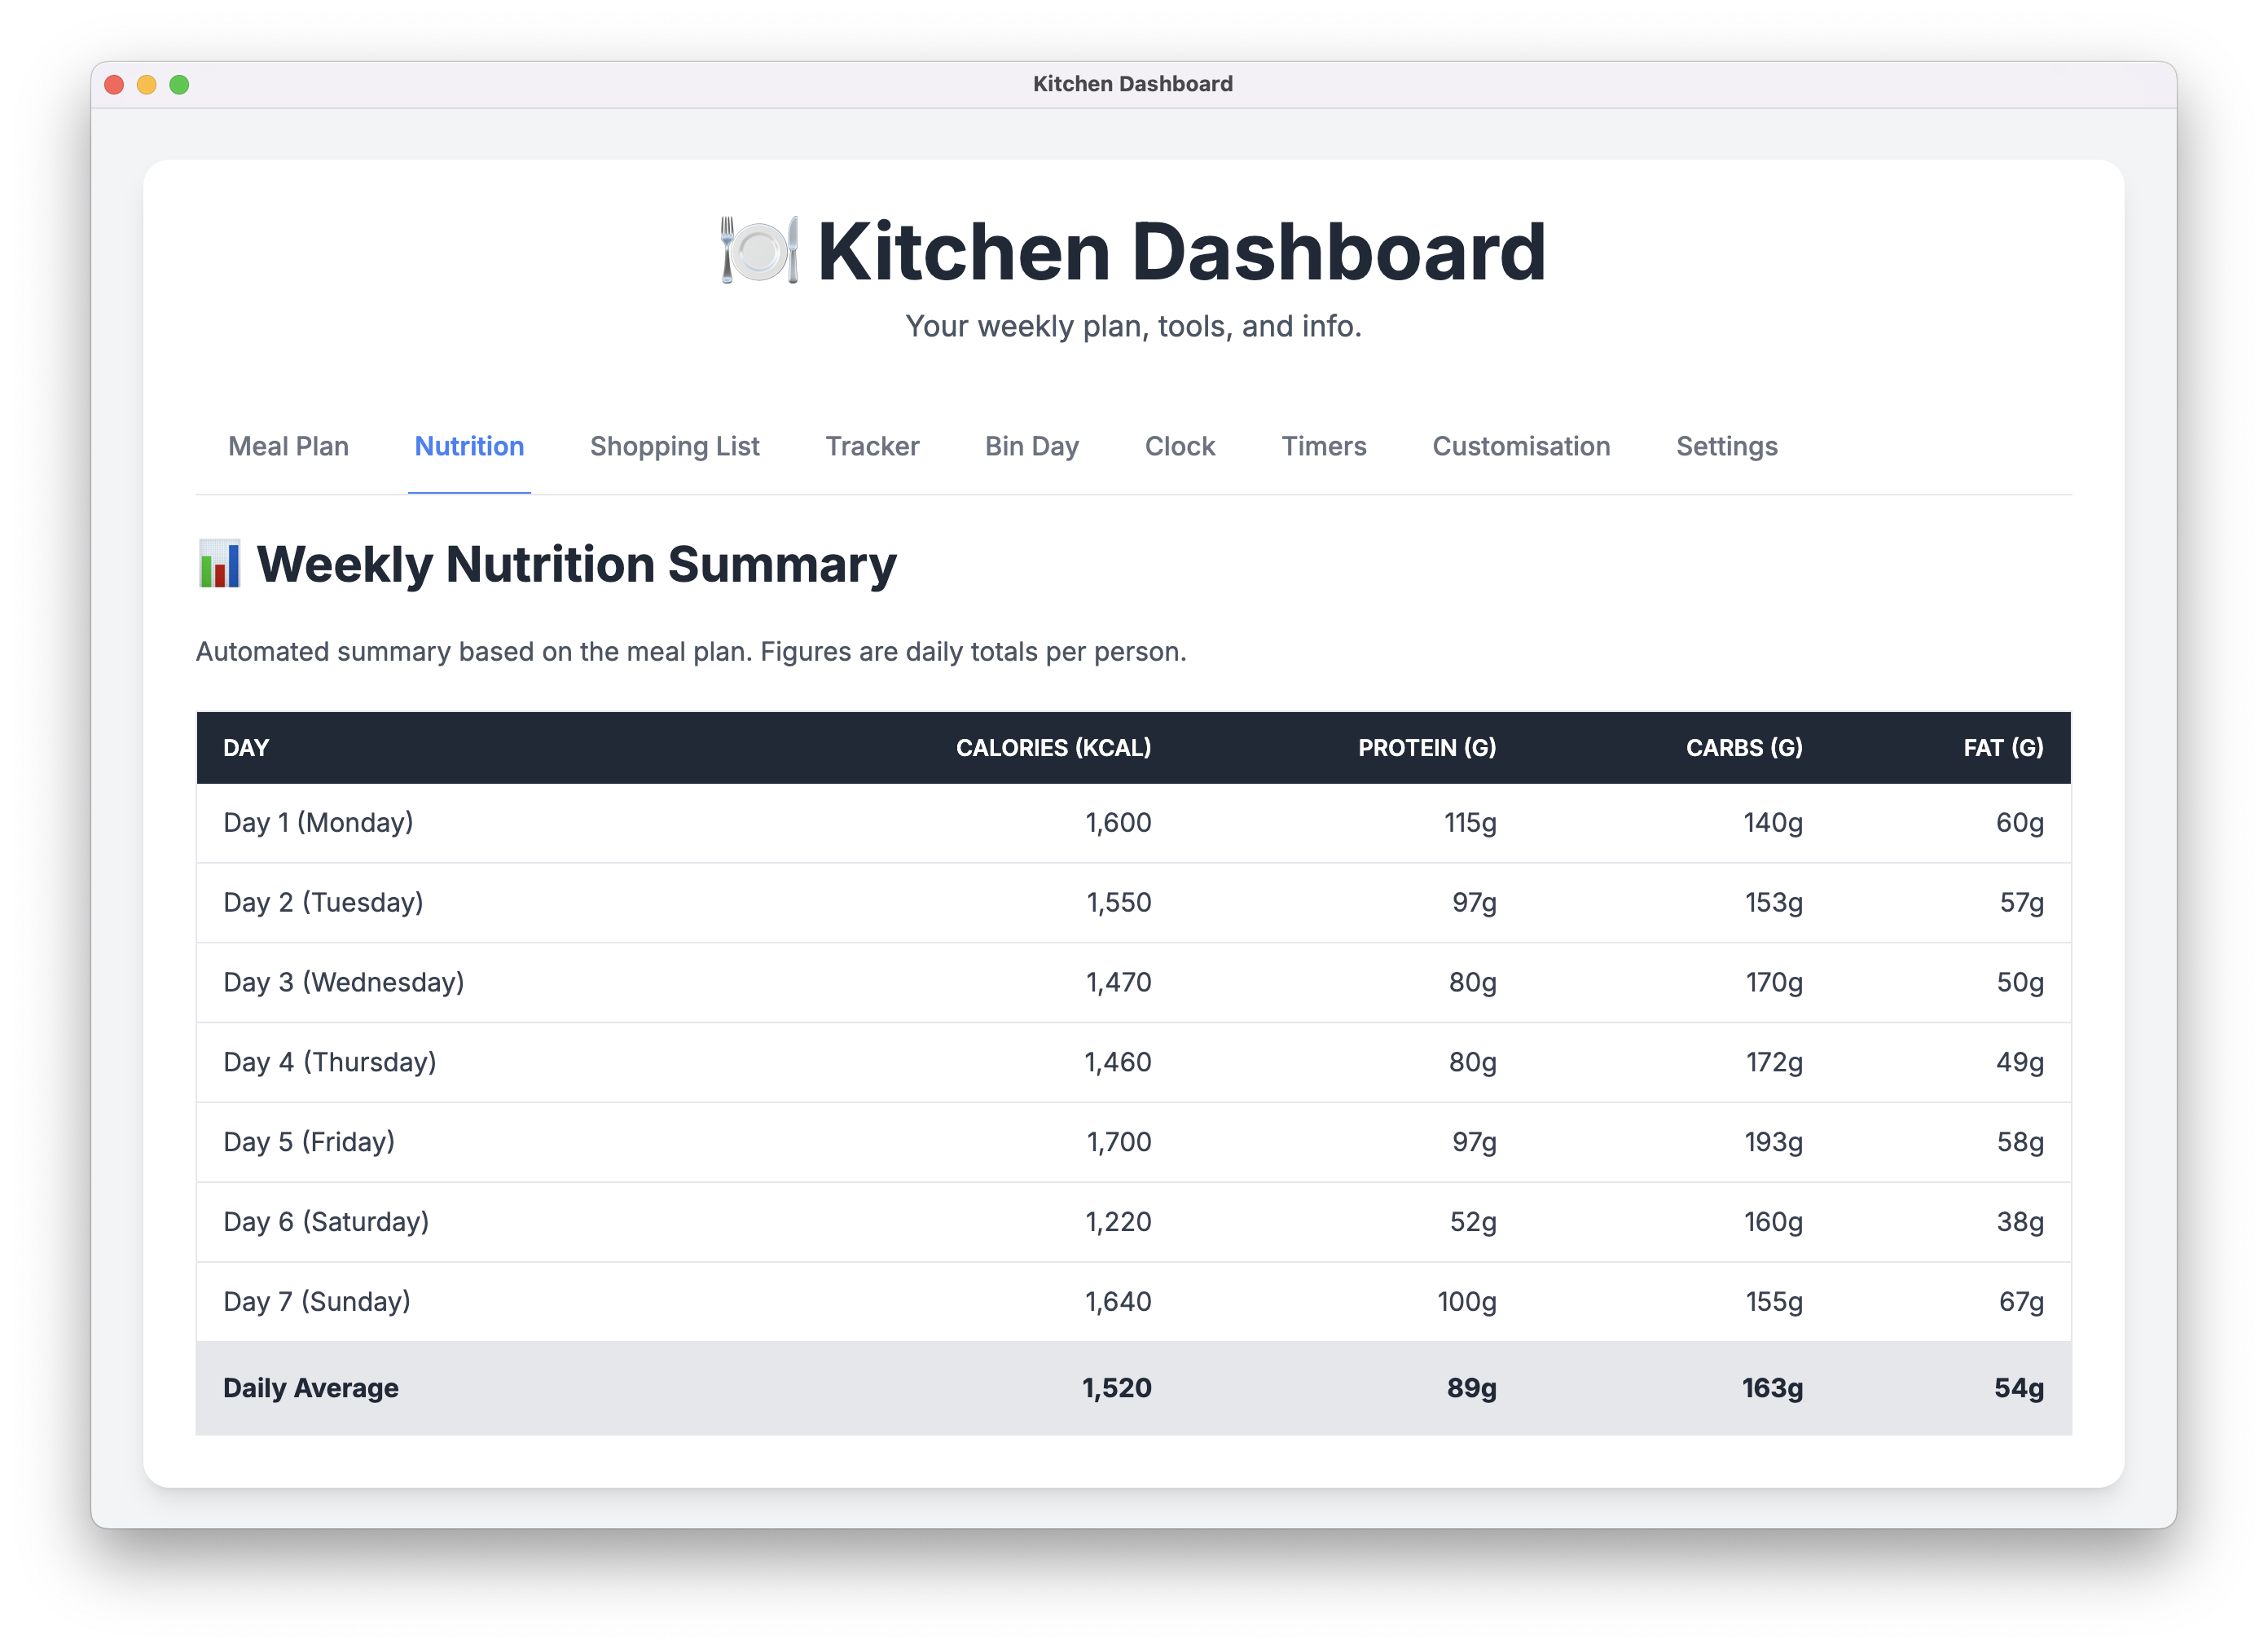Image resolution: width=2268 pixels, height=1649 pixels.
Task: Click the PROTEIN (G) column header
Action: point(1427,748)
